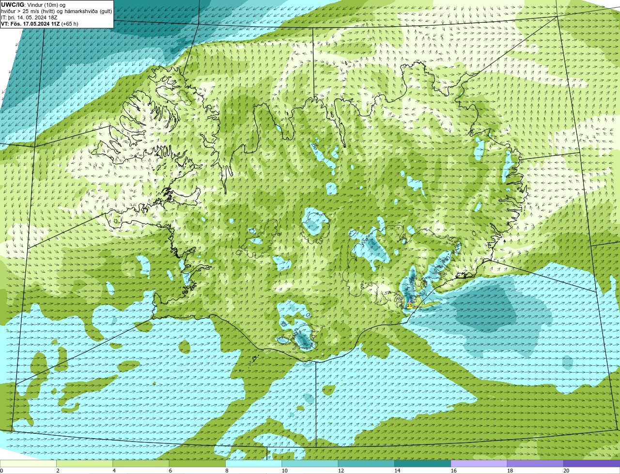Click the legend tick label 18

point(510,471)
